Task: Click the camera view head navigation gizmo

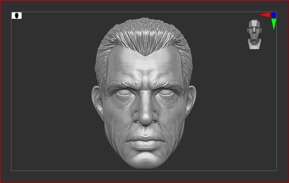Action: (254, 34)
